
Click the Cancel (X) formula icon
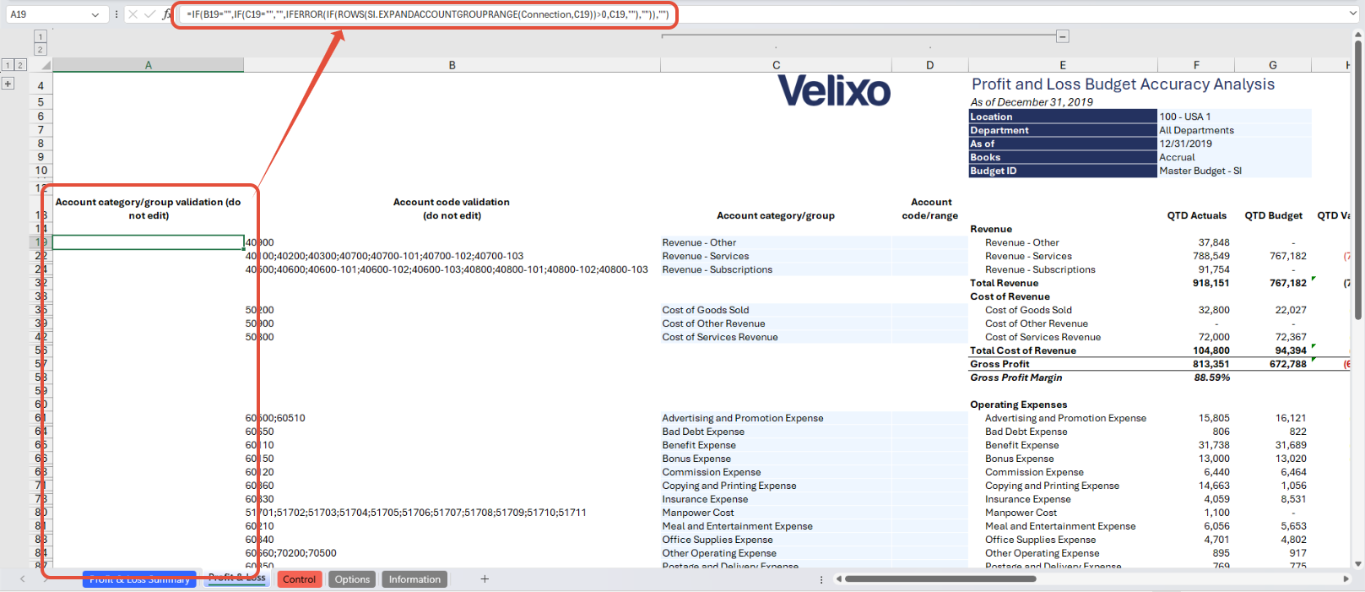(133, 14)
